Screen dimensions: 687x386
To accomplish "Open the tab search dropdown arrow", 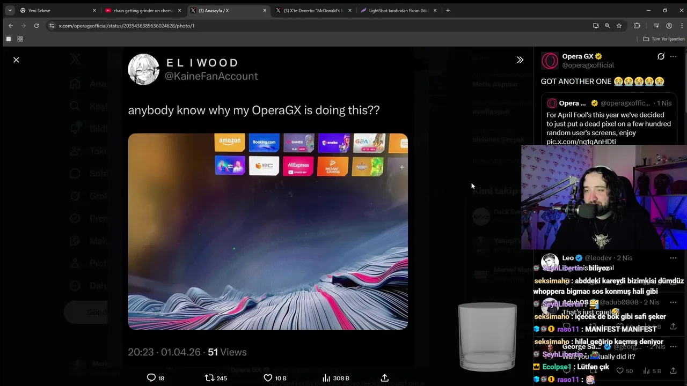I will [x=10, y=10].
